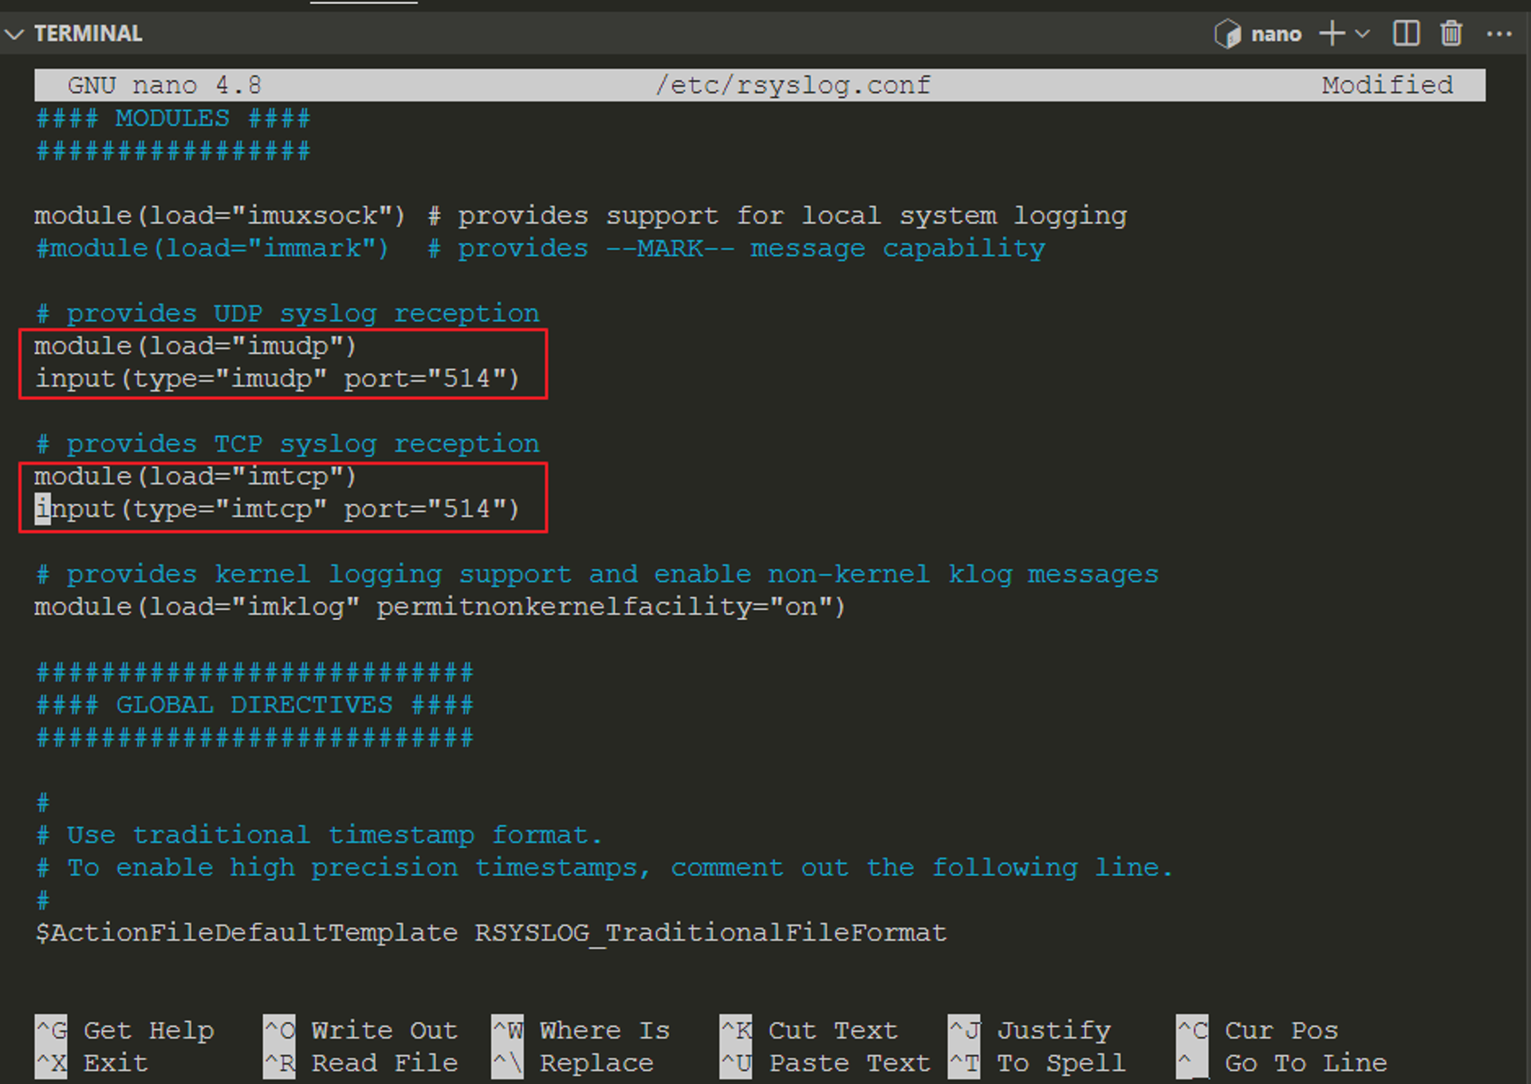Collapse the TERMINAL panel chevron

coord(14,34)
